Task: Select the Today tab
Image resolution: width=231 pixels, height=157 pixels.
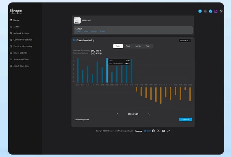Action: pyautogui.click(x=118, y=46)
